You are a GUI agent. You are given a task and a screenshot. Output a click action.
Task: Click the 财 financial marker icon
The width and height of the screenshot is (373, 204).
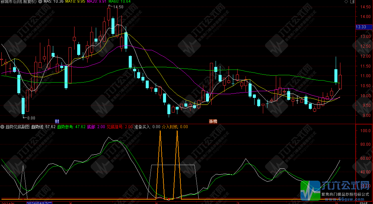click(x=57, y=121)
